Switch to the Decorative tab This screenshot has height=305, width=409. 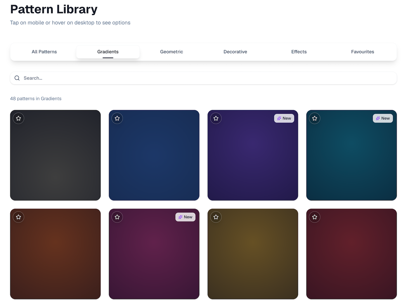click(235, 52)
